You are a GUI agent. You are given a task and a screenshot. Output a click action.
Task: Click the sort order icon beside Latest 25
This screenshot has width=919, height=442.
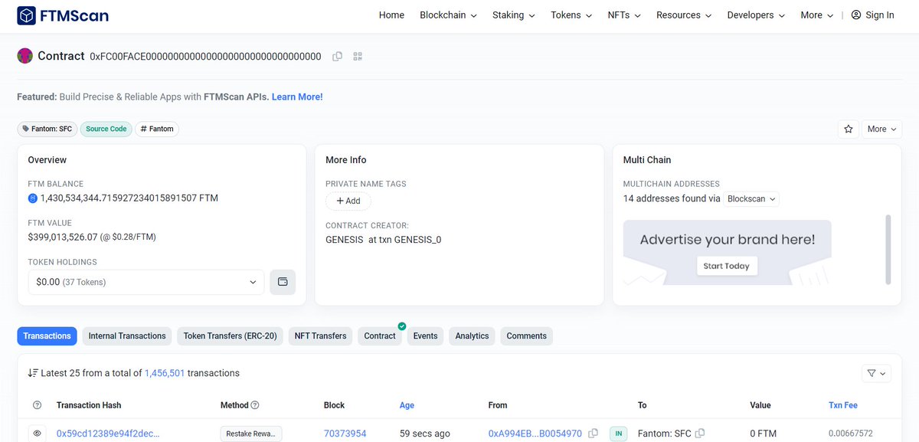click(x=33, y=373)
